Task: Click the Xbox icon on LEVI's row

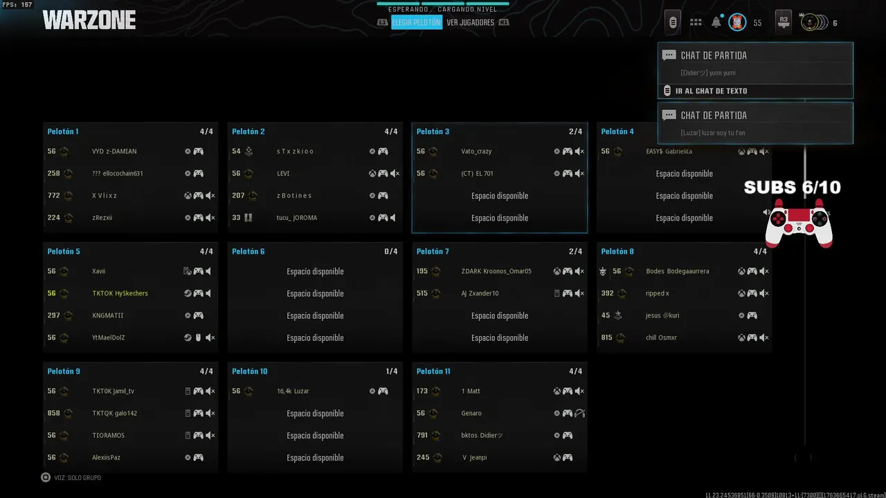Action: tap(372, 174)
